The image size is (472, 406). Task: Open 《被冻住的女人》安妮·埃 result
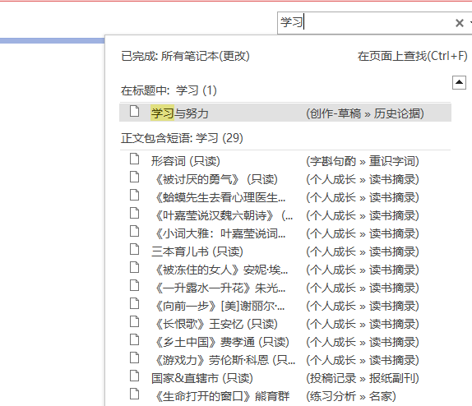point(285,270)
